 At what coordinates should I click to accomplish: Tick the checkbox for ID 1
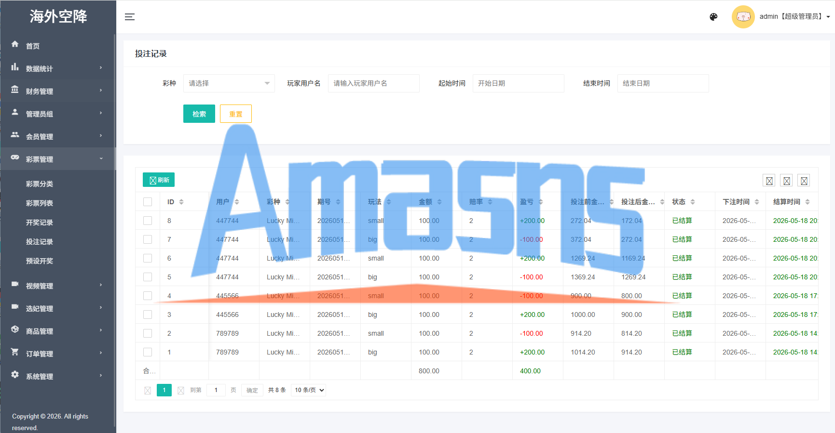[148, 352]
